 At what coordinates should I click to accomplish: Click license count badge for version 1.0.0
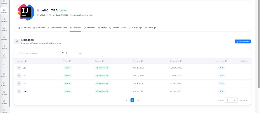point(221,91)
